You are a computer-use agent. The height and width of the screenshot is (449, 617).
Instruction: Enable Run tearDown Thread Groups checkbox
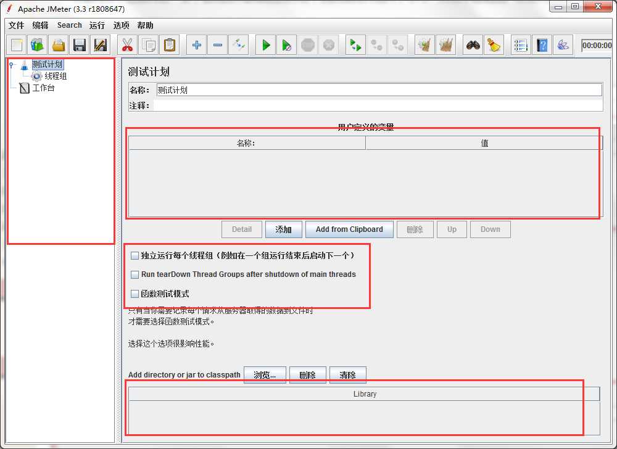(x=135, y=274)
